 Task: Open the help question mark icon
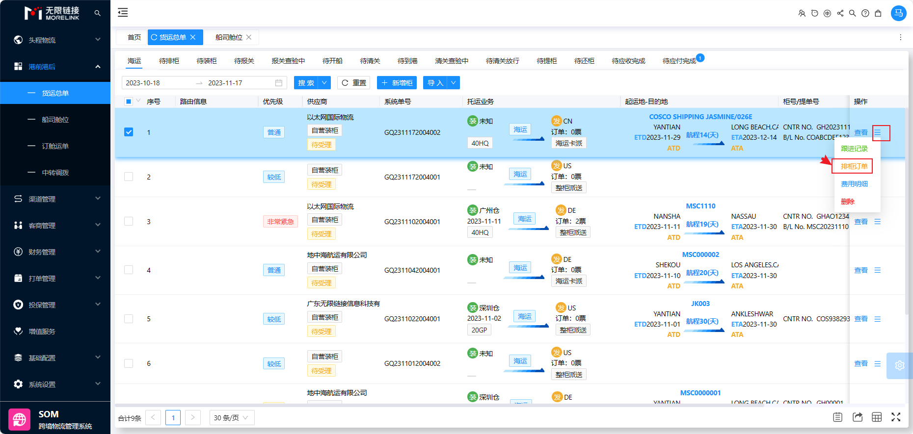[865, 13]
